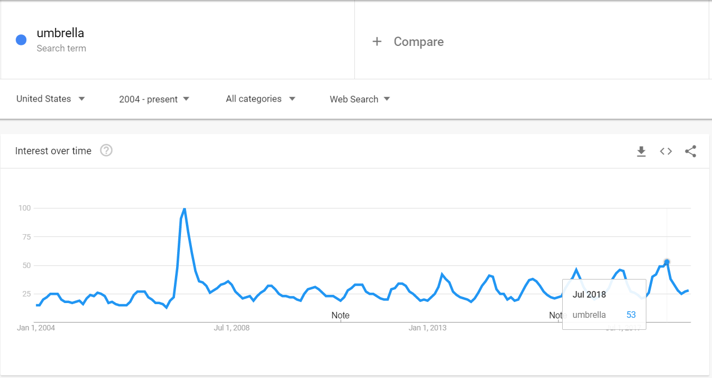Click the Jan 1, 2013 axis label
712x378 pixels.
(x=428, y=328)
